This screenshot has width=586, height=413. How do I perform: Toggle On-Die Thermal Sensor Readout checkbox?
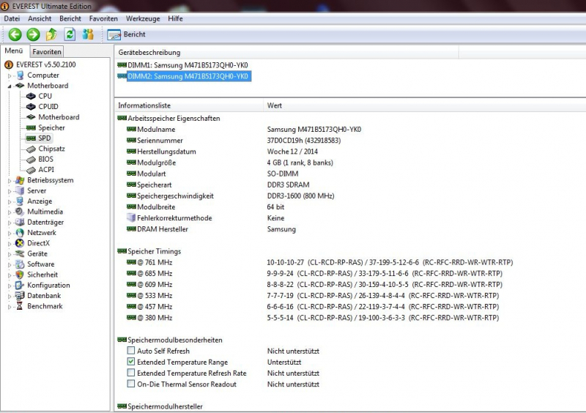tap(131, 384)
